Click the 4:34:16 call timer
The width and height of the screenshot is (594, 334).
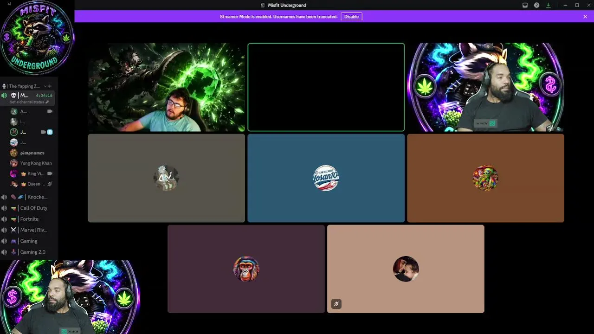click(x=44, y=96)
